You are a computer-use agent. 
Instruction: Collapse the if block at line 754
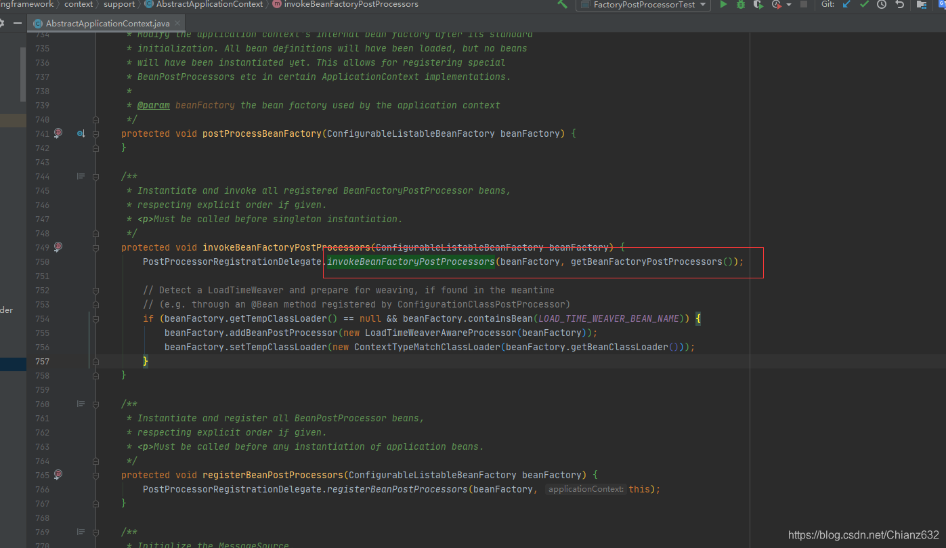pos(95,318)
